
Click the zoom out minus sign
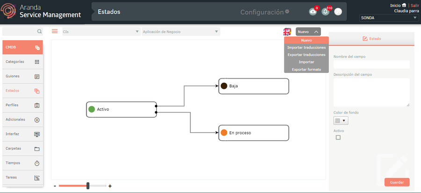click(55, 186)
